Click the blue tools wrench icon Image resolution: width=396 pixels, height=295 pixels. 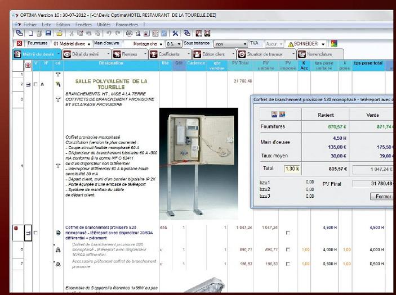tap(175, 33)
